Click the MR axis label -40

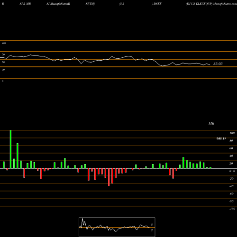pyautogui.click(x=231, y=186)
